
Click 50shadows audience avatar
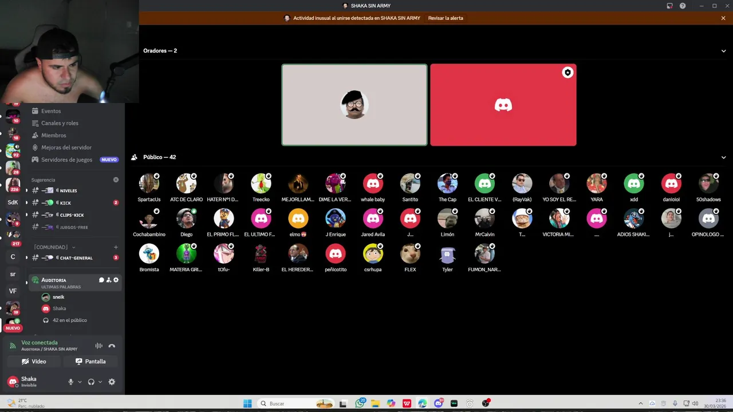pyautogui.click(x=708, y=184)
